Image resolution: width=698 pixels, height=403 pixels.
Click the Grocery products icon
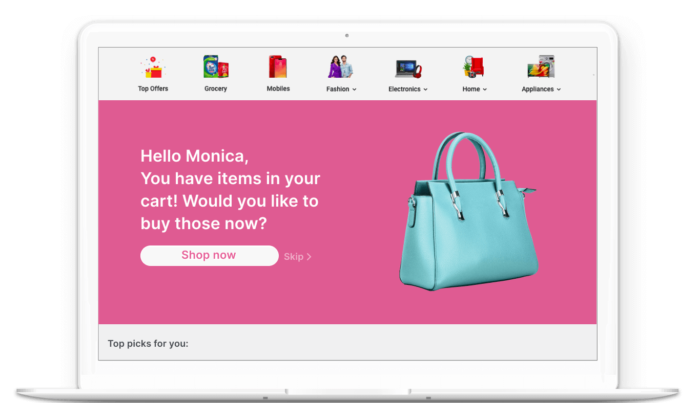(x=216, y=66)
